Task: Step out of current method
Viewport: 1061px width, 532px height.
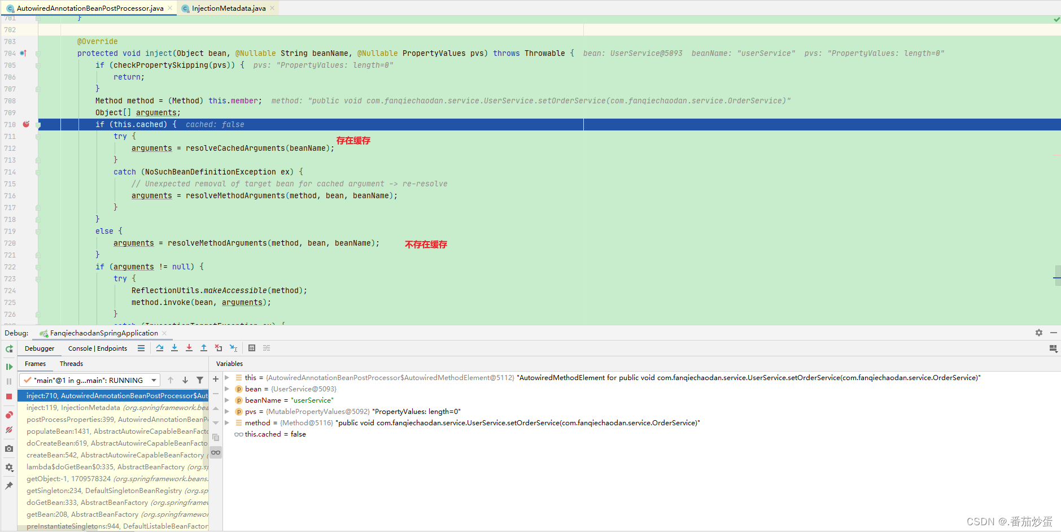Action: click(x=204, y=348)
